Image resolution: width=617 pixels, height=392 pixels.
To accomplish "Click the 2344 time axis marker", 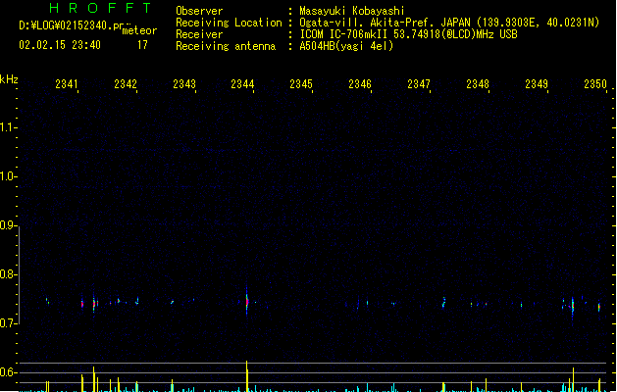I will pos(242,84).
